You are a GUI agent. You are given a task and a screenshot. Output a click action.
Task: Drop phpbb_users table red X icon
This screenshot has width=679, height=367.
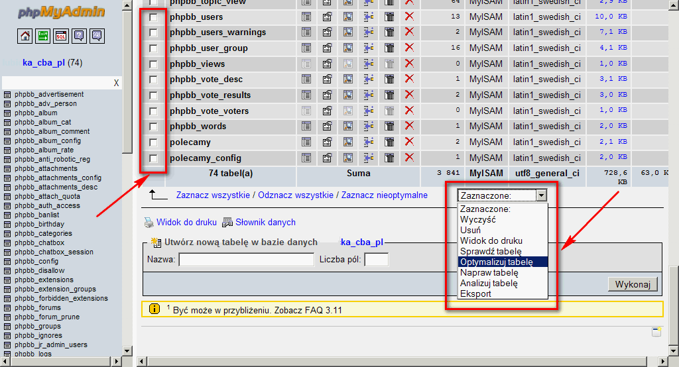pyautogui.click(x=409, y=17)
